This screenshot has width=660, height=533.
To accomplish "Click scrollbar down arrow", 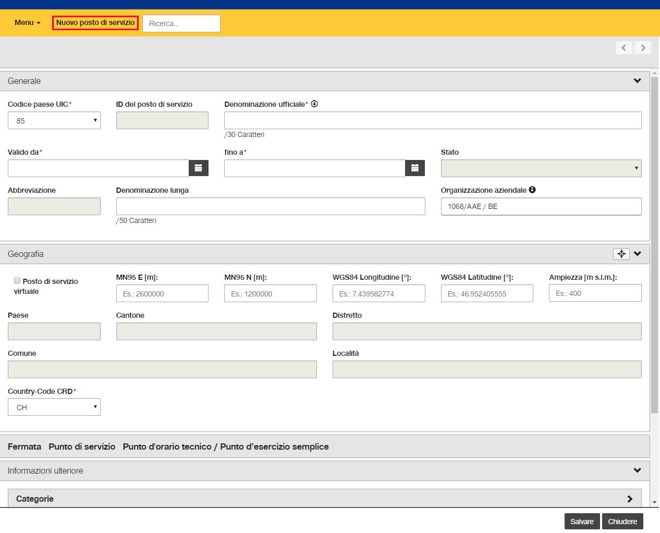I will 654,502.
